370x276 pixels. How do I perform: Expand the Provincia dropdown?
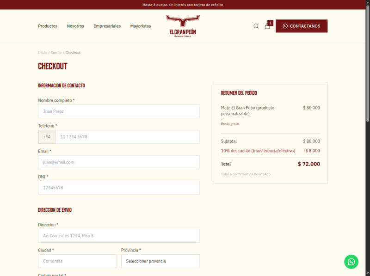pyautogui.click(x=160, y=261)
